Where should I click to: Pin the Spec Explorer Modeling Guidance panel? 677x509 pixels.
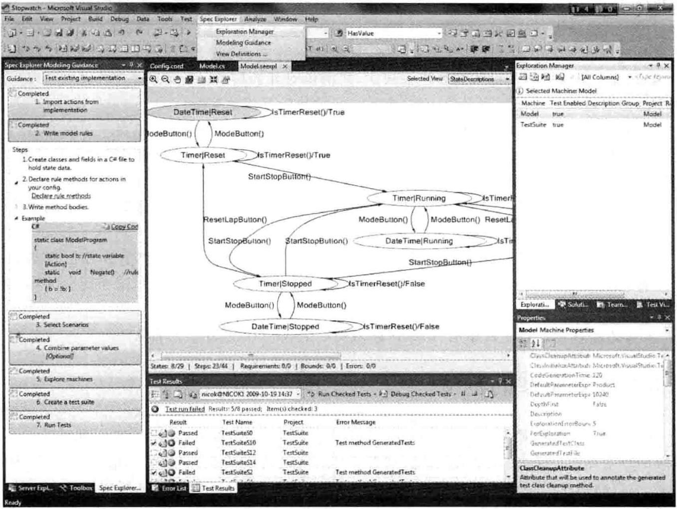click(x=131, y=65)
